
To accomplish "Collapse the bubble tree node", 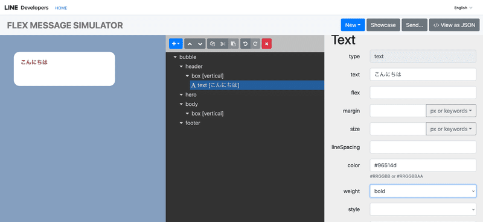I will click(175, 57).
